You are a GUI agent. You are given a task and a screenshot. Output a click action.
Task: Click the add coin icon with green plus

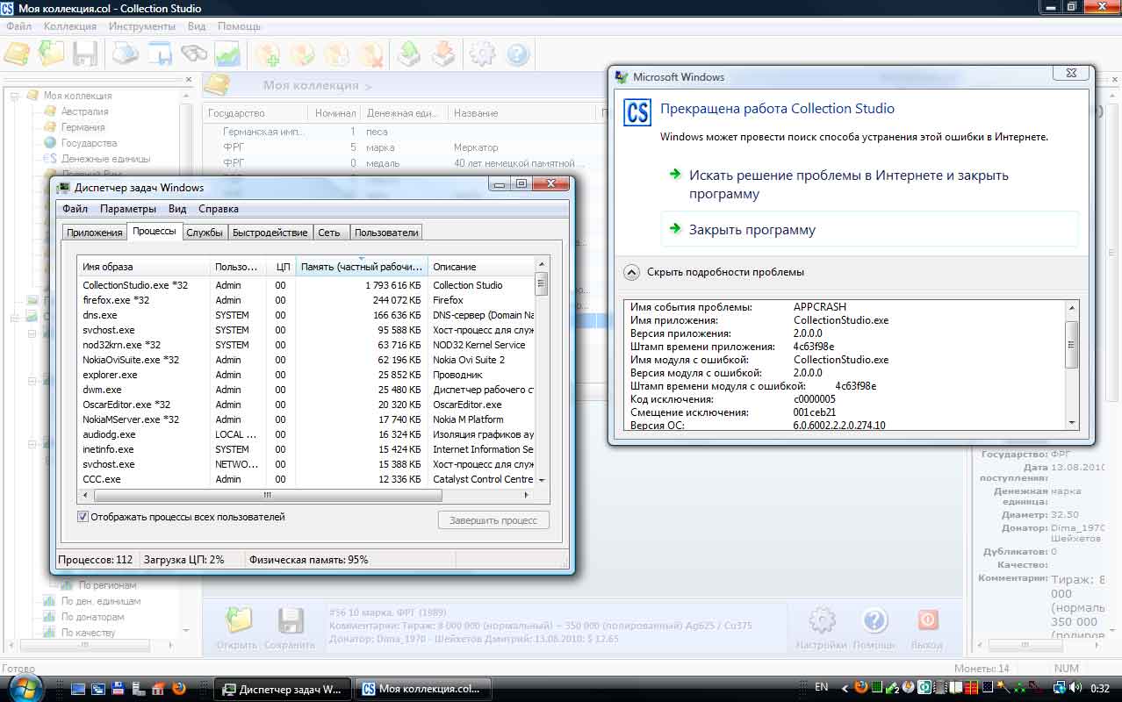click(268, 54)
